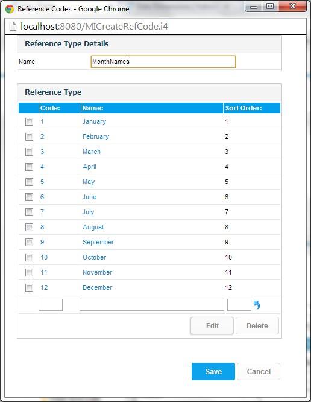311x402 pixels.
Task: Open the February name link
Action: (96, 136)
